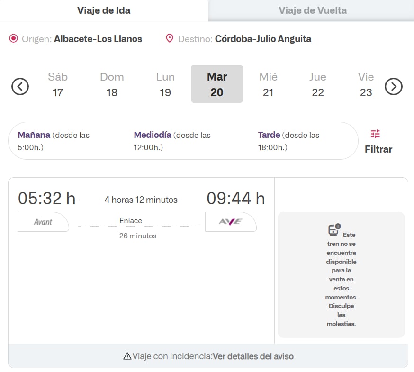Click the warning triangle next to incidence notice

[127, 356]
